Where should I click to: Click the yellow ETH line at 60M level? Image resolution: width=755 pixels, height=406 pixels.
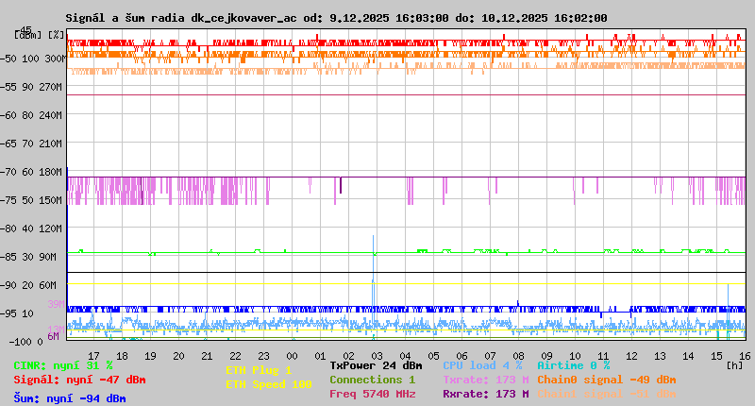pyautogui.click(x=406, y=283)
